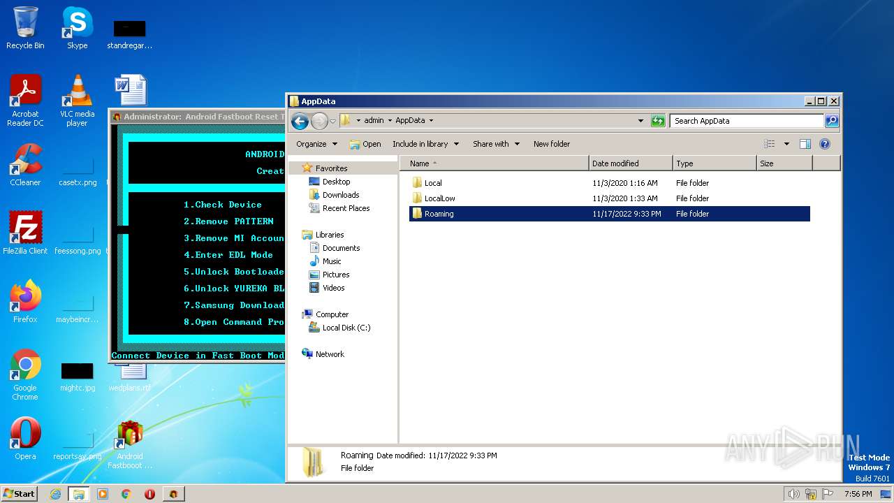Open Downloads in navigation pane
Viewport: 894px width, 503px height.
(x=340, y=195)
